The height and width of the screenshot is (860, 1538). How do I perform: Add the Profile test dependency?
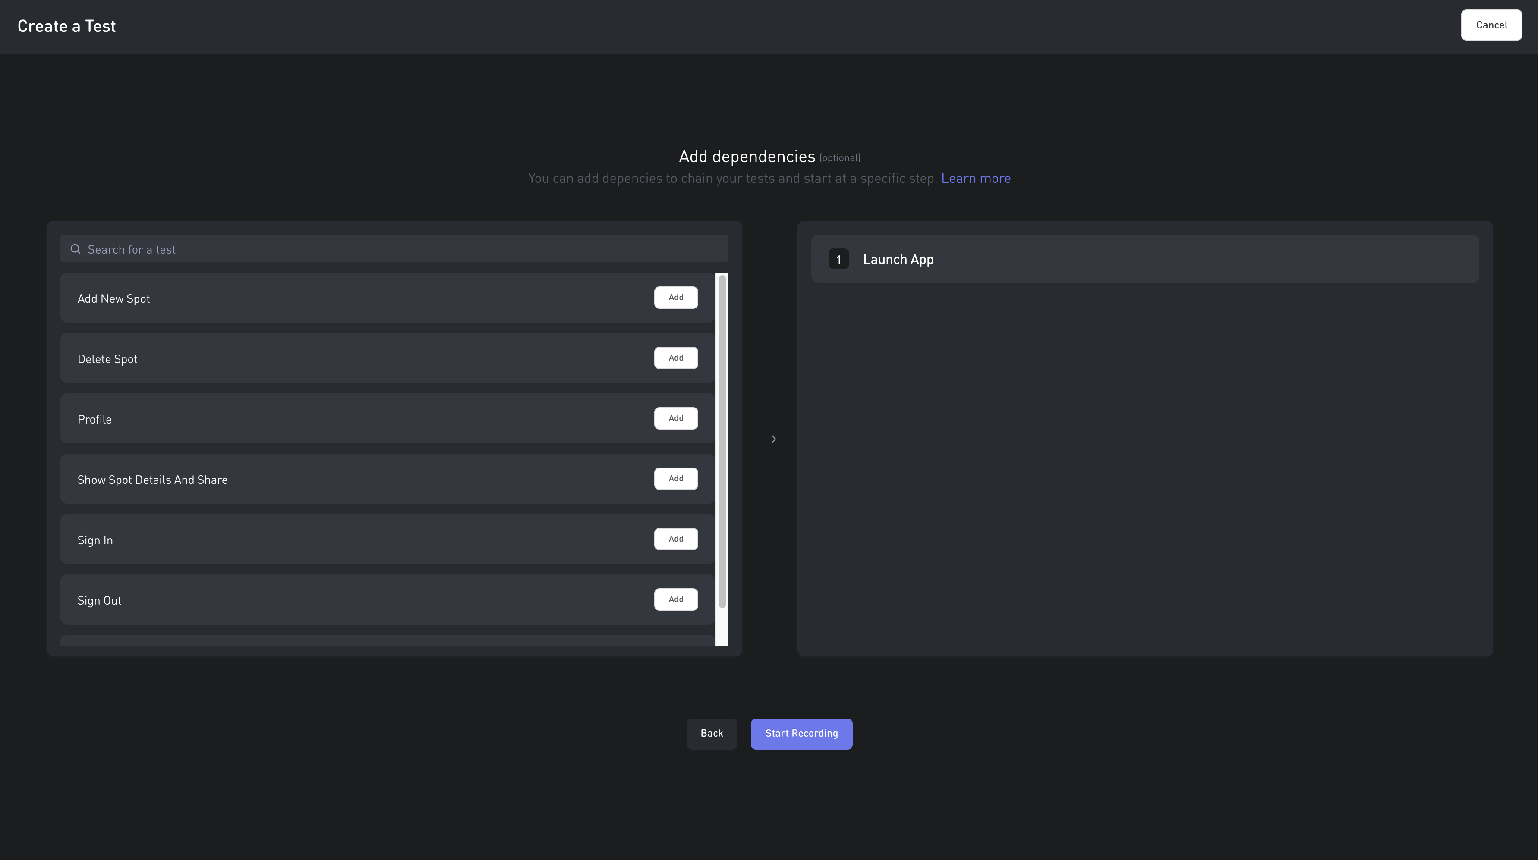pos(675,418)
